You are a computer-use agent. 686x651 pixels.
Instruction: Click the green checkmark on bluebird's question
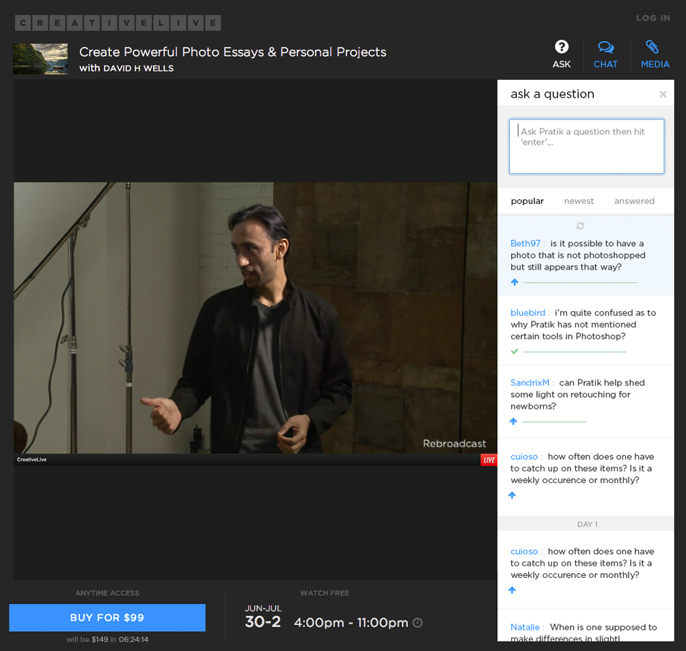[514, 351]
